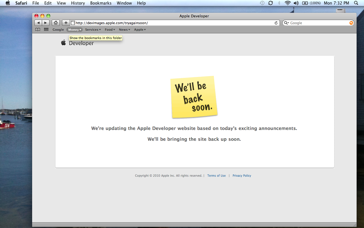
Task: Open the Google bookmark
Action: pyautogui.click(x=58, y=30)
